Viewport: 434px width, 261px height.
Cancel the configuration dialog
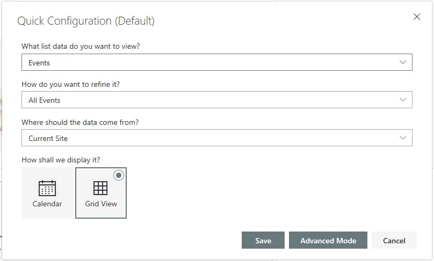394,240
